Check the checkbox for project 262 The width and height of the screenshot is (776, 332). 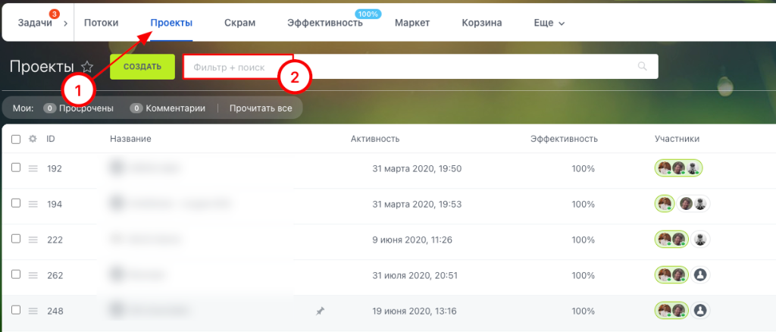(x=16, y=274)
